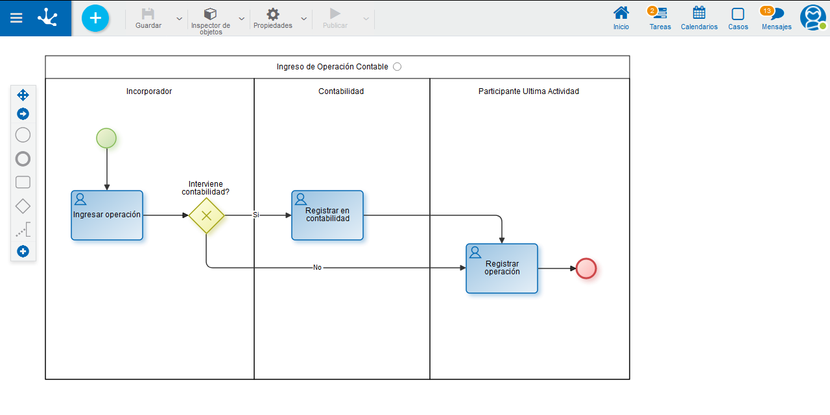Select the green start event
The image size is (830, 415).
pyautogui.click(x=106, y=138)
